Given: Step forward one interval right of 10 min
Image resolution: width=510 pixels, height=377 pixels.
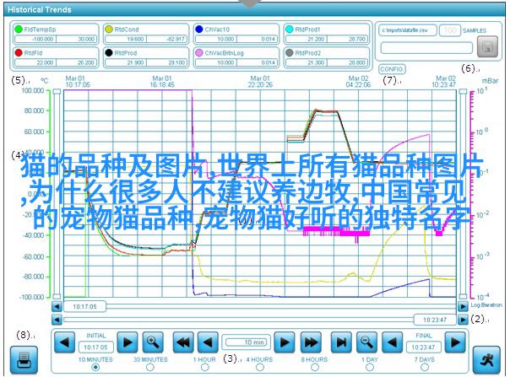Looking at the screenshot, I should [x=285, y=342].
